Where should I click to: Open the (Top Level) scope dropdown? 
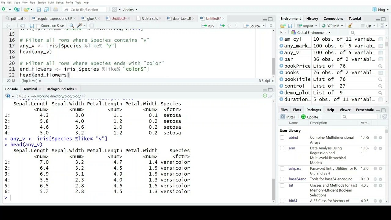31,81
